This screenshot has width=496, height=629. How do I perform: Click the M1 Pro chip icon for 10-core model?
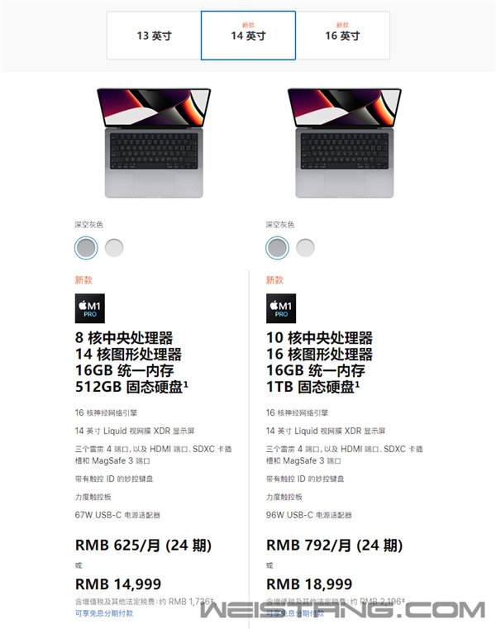pyautogui.click(x=281, y=308)
